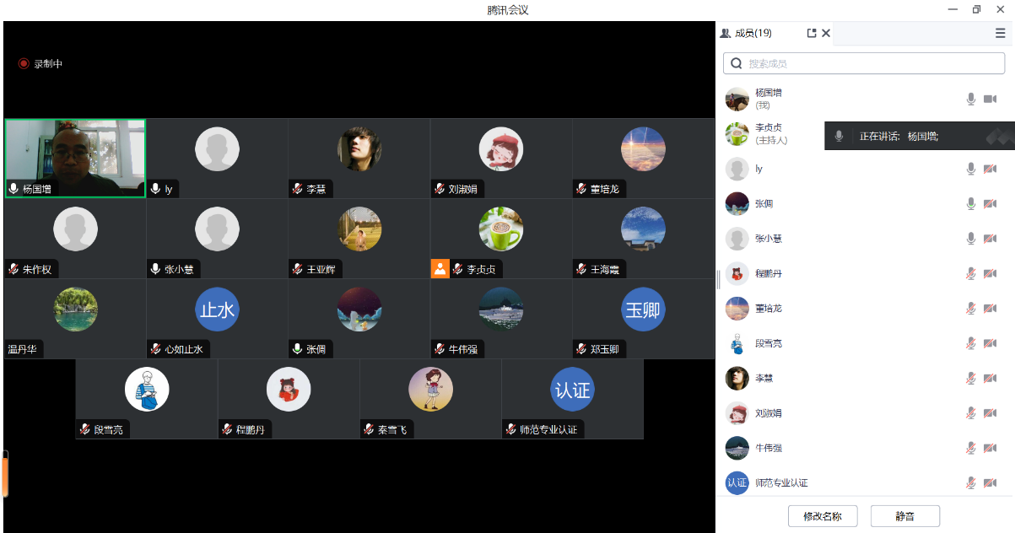Click the 修改名称 button

(823, 516)
